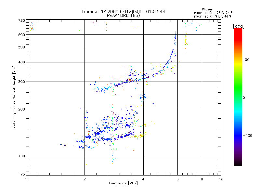Click the y-axis tick label '600'
This screenshot has height=195, width=260.
click(21, 35)
